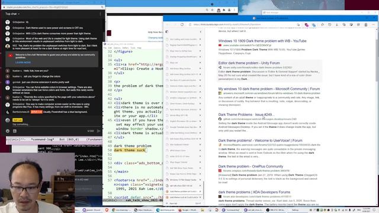Click the zoom magnifier icon in Chrome address bar
Screen dimensions: 379x213
tap(207, 10)
